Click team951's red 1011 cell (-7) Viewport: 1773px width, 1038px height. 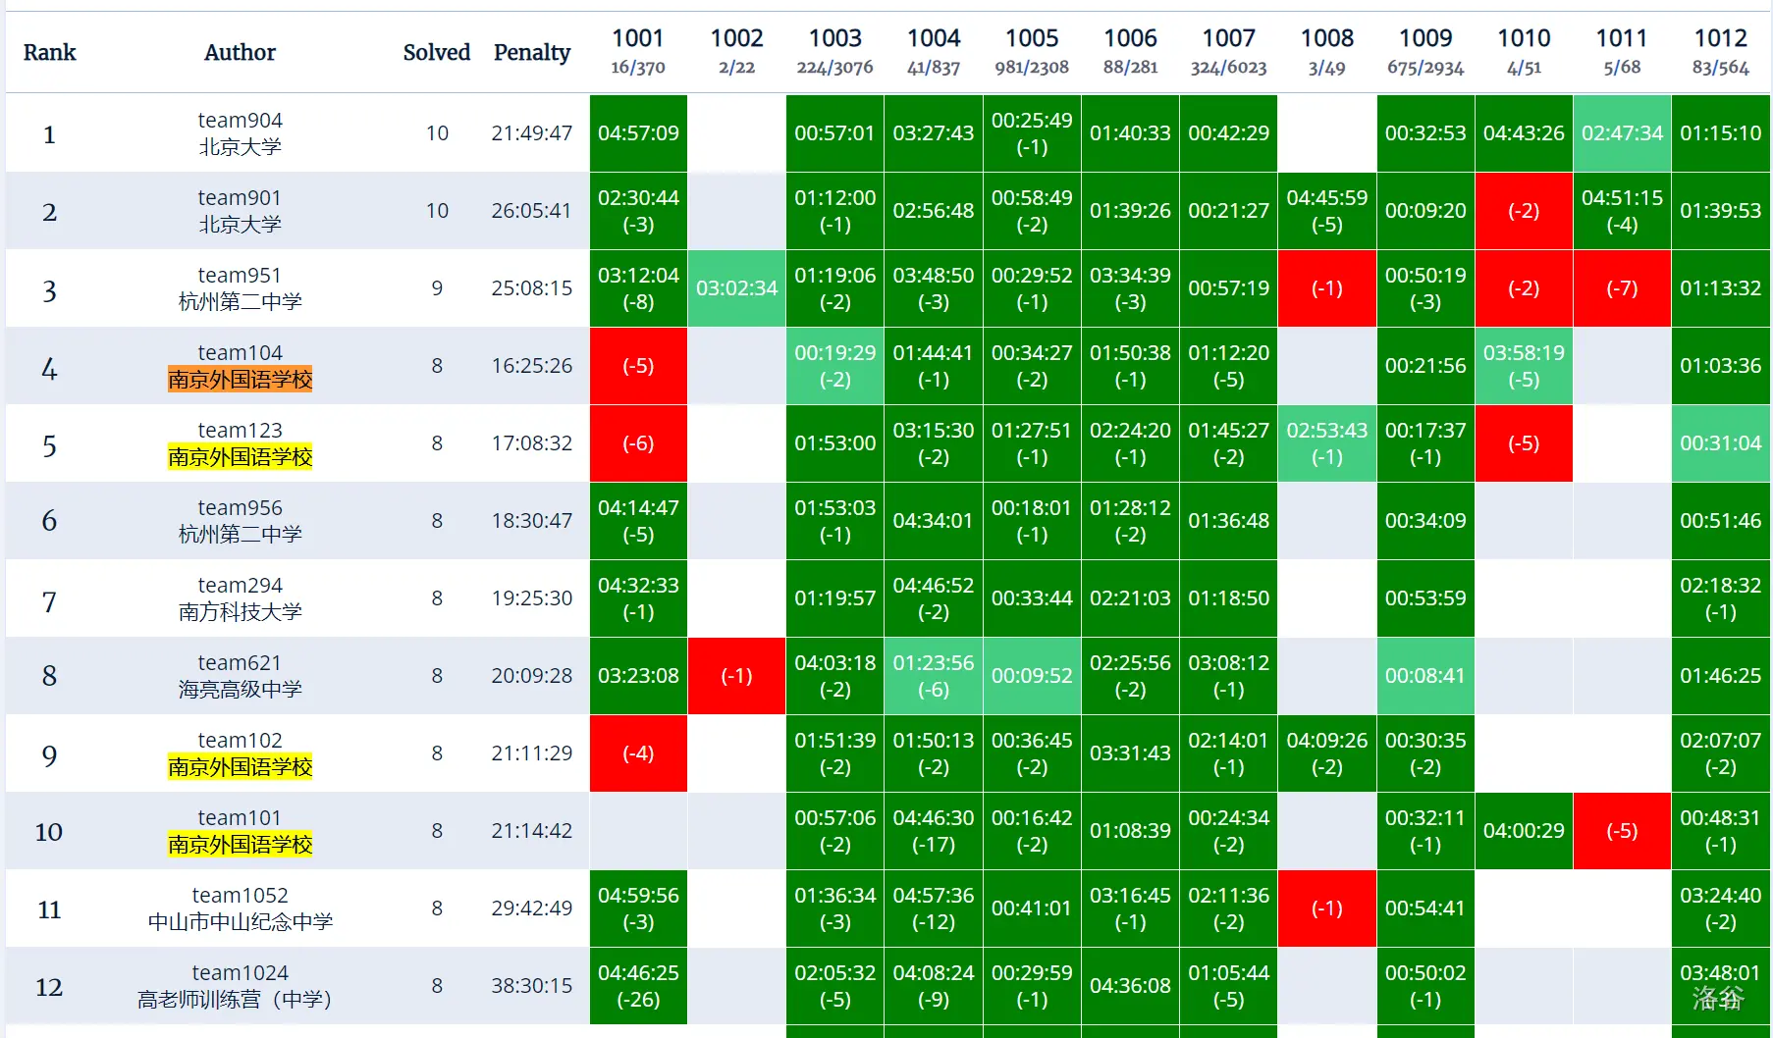(1622, 288)
